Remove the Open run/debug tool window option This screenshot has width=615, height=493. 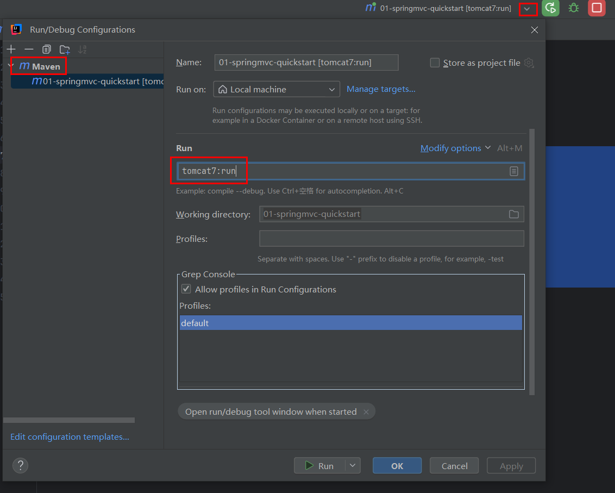pos(366,412)
